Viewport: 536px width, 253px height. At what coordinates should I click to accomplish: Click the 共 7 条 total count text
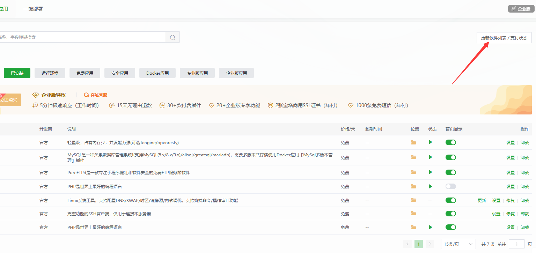[x=488, y=244]
